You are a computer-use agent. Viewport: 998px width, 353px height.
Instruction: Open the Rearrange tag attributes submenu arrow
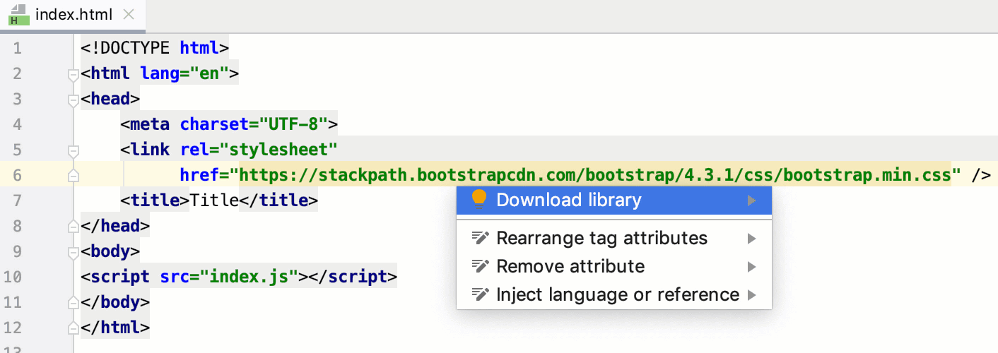pyautogui.click(x=751, y=239)
